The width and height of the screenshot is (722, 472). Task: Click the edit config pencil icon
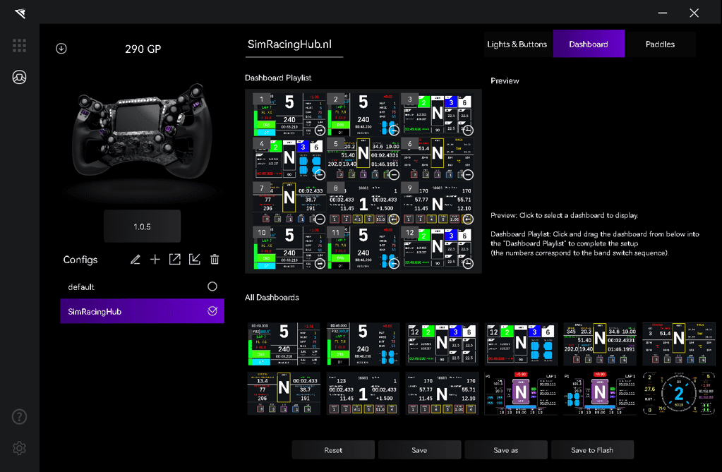pos(136,260)
